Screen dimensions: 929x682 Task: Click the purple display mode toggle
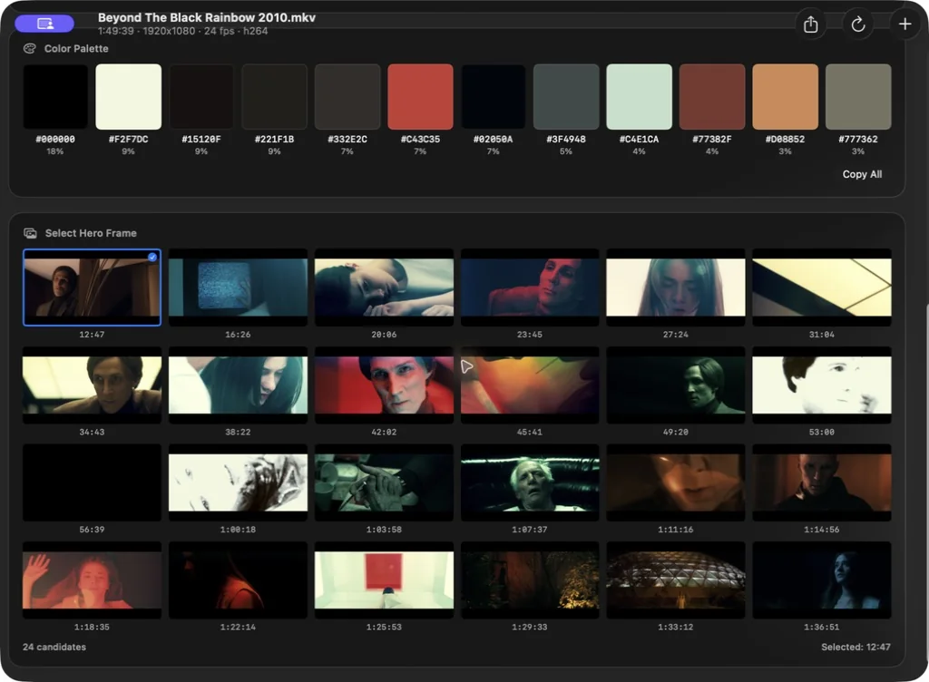45,24
